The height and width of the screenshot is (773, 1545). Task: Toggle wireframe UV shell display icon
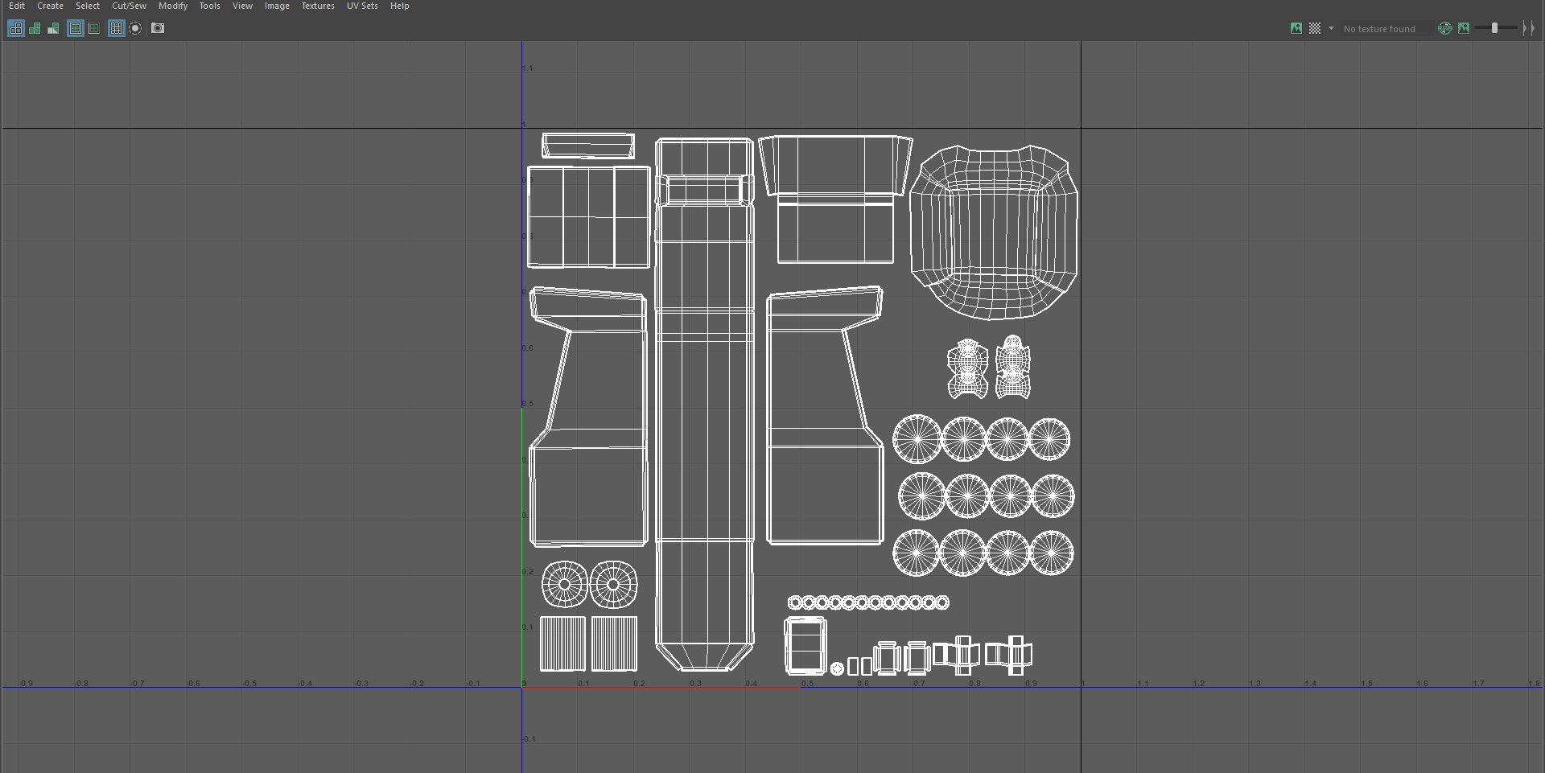(x=16, y=28)
